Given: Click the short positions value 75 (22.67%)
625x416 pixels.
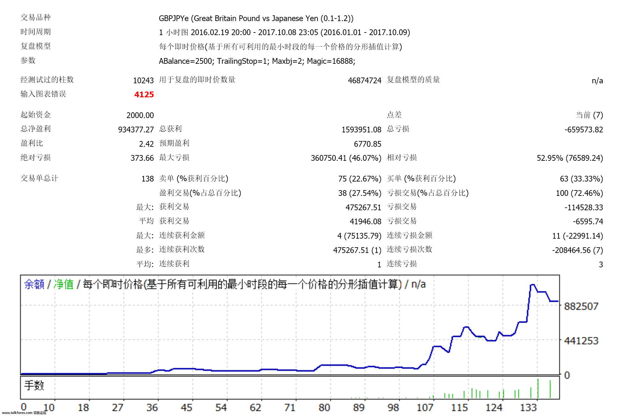Looking at the screenshot, I should pyautogui.click(x=360, y=179).
